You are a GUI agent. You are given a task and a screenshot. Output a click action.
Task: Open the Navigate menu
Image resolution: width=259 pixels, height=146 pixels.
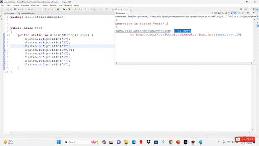35,6
